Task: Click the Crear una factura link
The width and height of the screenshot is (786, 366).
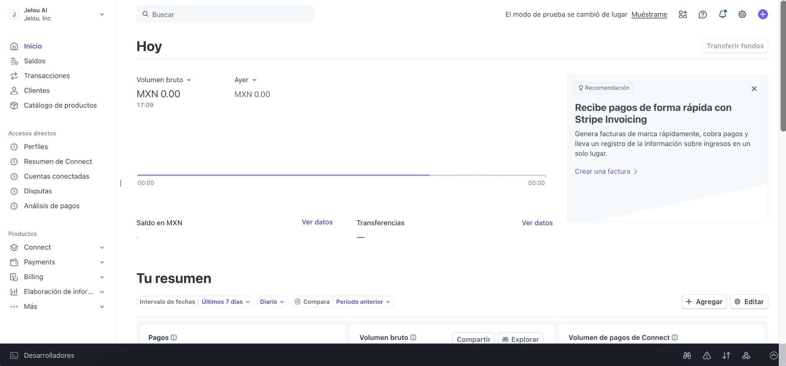Action: click(603, 171)
